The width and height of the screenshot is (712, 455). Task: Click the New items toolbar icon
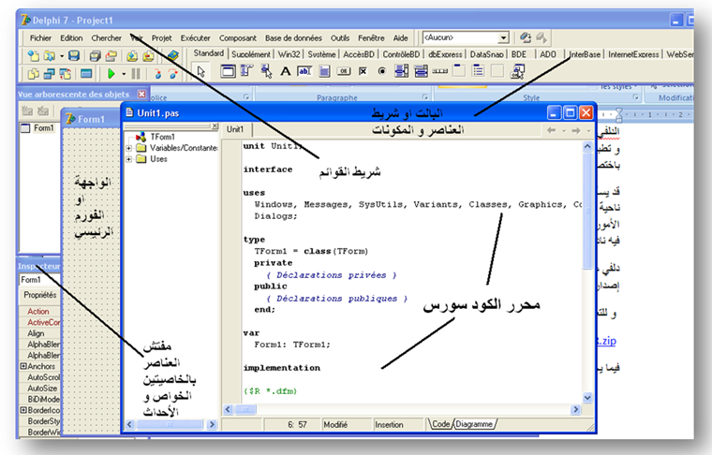click(33, 56)
